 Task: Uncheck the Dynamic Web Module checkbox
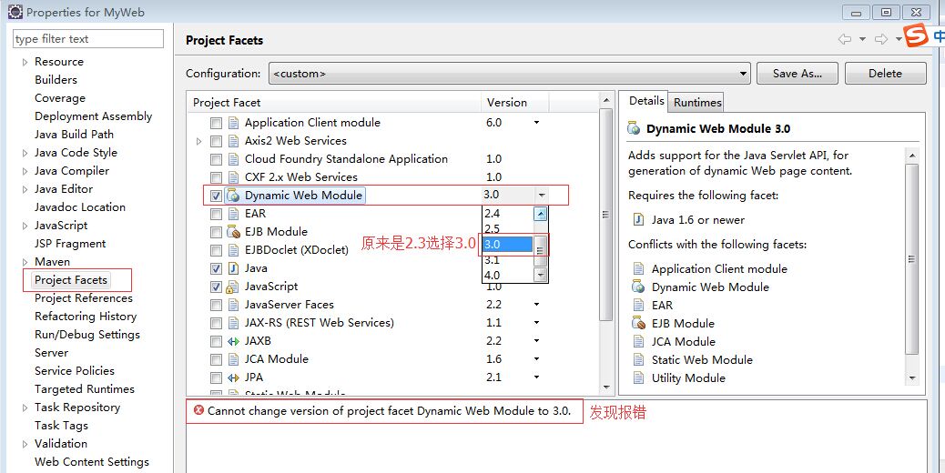(x=216, y=196)
